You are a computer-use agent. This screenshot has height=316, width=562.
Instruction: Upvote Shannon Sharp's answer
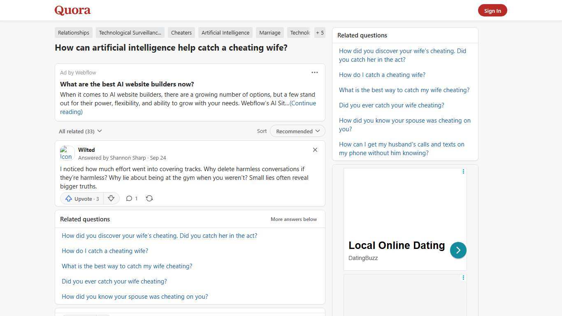pyautogui.click(x=81, y=198)
